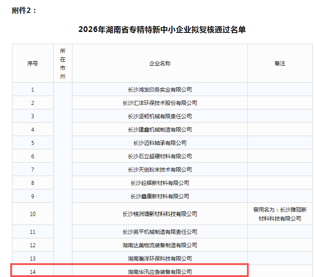Screen dimensions: 314x277
Task: Select company 湖南瀚洋环保科技有限公司
Action: [160, 258]
